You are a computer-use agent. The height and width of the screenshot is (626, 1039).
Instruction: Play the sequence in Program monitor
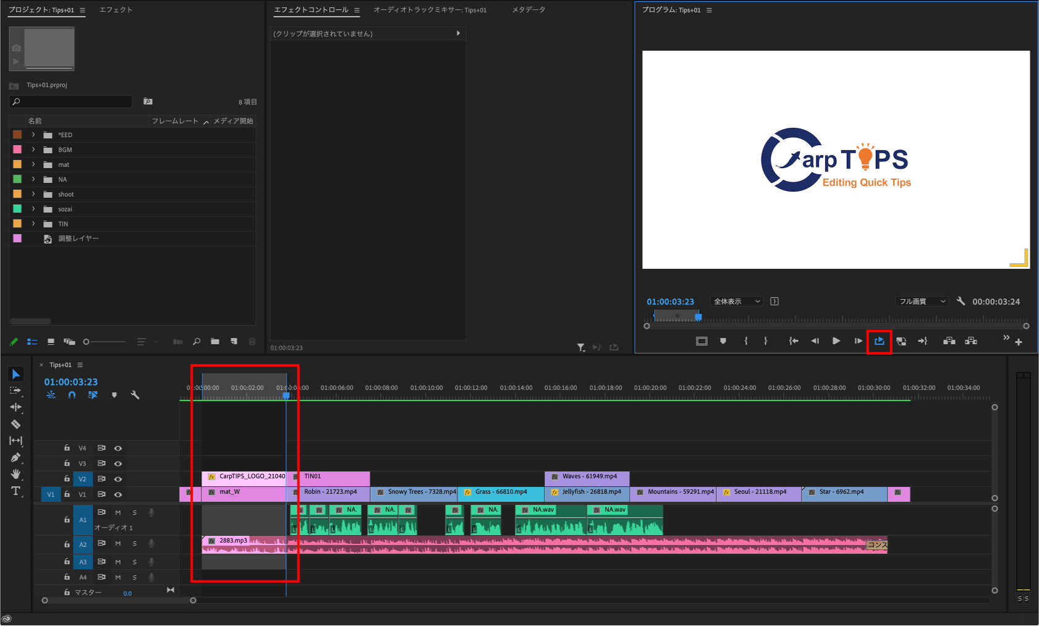(x=836, y=341)
